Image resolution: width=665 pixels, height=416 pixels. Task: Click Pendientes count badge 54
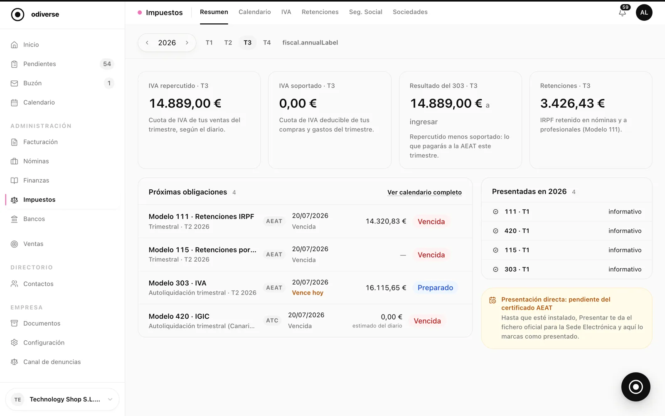tap(107, 64)
